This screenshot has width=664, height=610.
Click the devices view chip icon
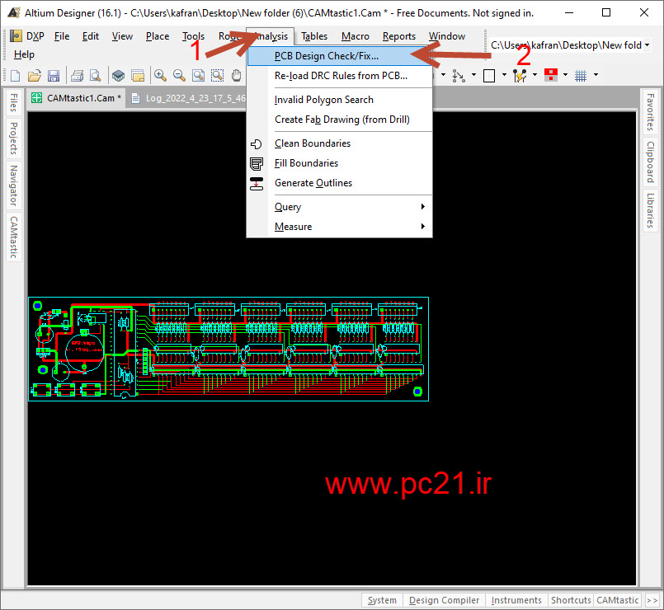pyautogui.click(x=118, y=76)
